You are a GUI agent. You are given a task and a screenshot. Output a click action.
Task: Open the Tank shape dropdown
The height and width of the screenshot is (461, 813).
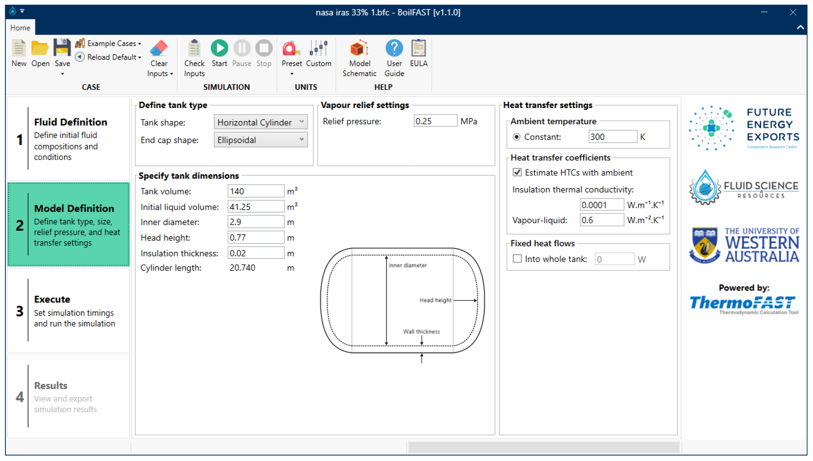pyautogui.click(x=261, y=122)
